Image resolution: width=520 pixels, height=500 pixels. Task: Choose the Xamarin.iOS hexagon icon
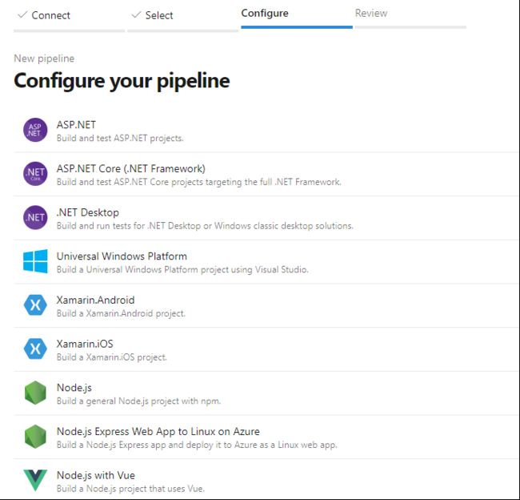[35, 349]
